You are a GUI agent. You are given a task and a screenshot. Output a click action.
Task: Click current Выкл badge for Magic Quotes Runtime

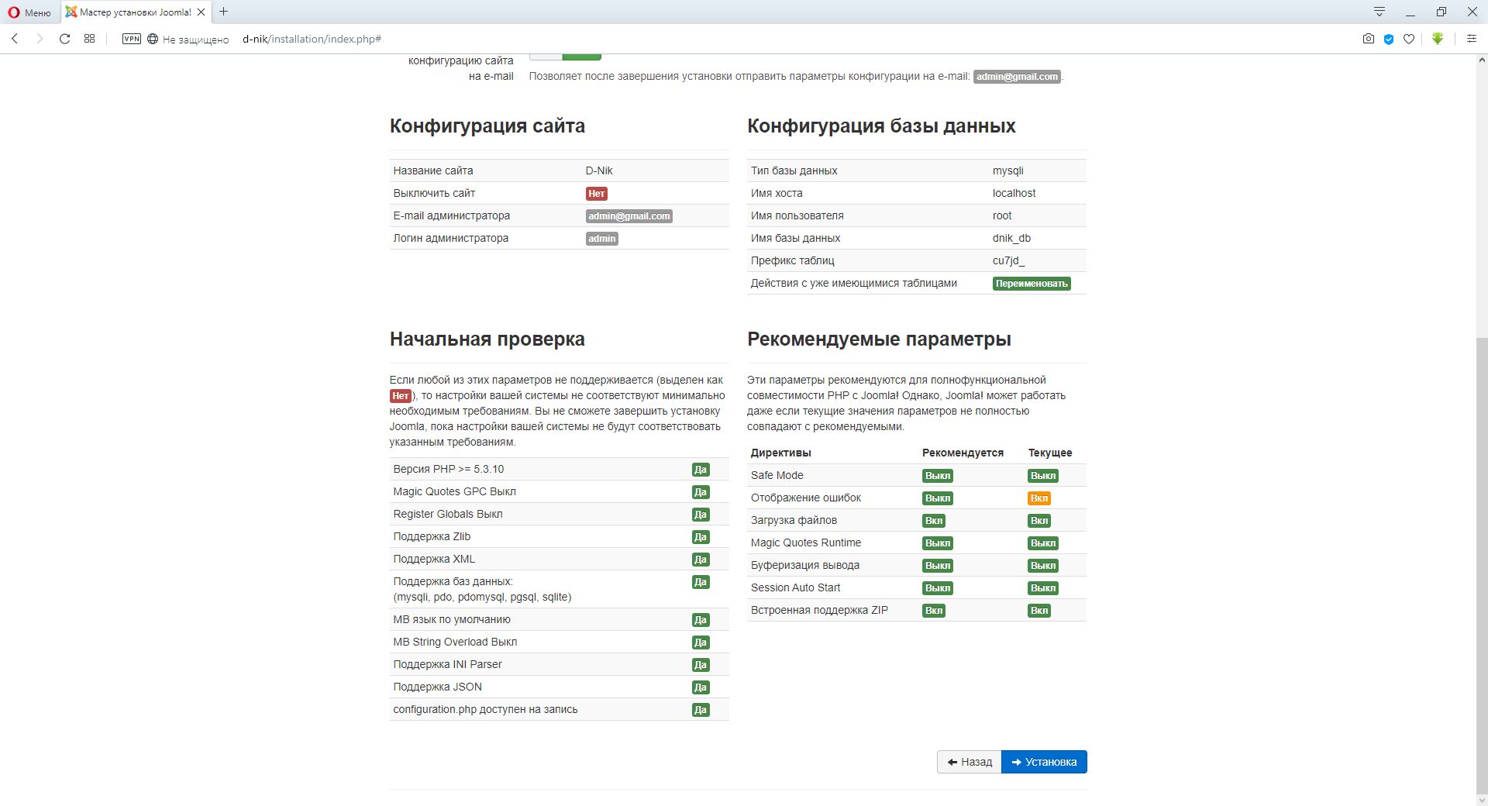pos(1043,543)
